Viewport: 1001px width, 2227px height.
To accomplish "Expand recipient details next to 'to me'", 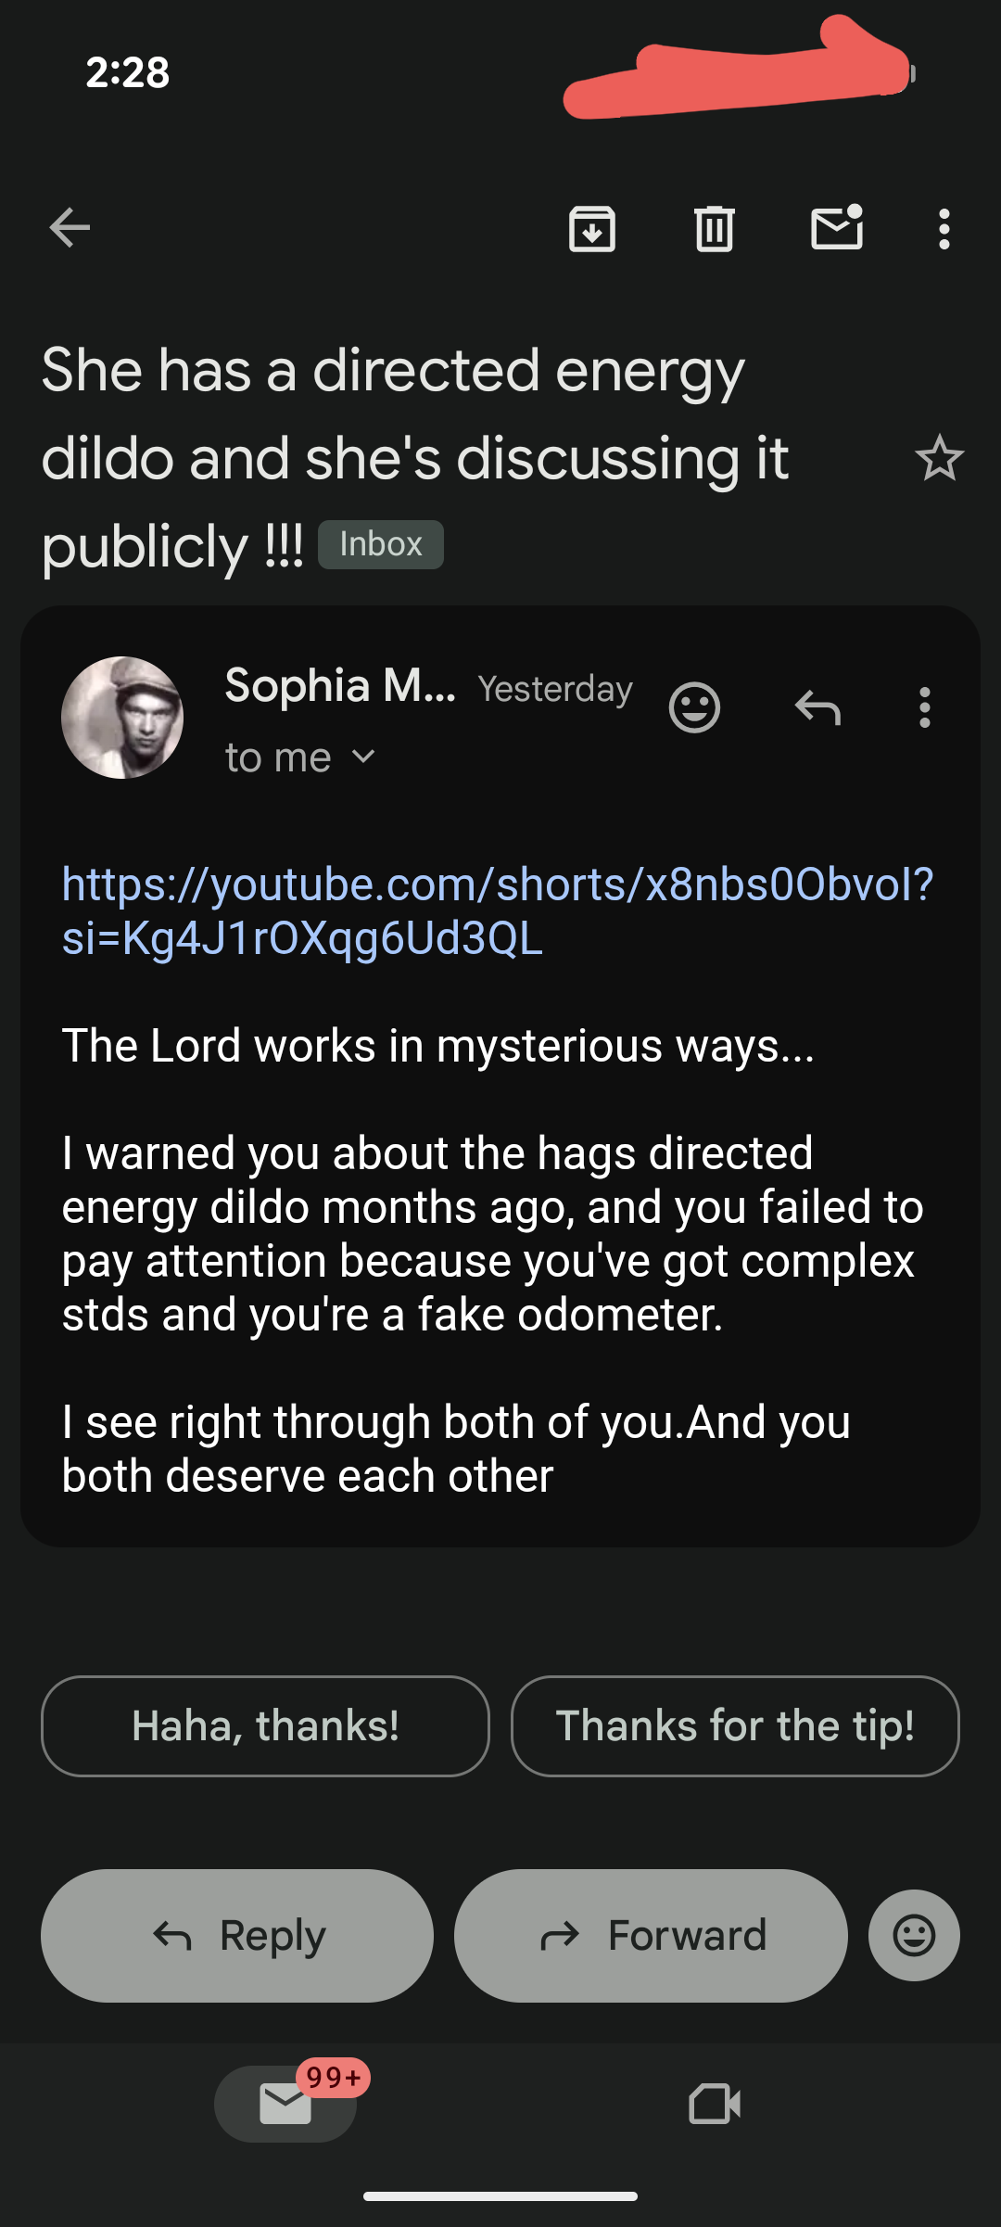I will click(364, 757).
